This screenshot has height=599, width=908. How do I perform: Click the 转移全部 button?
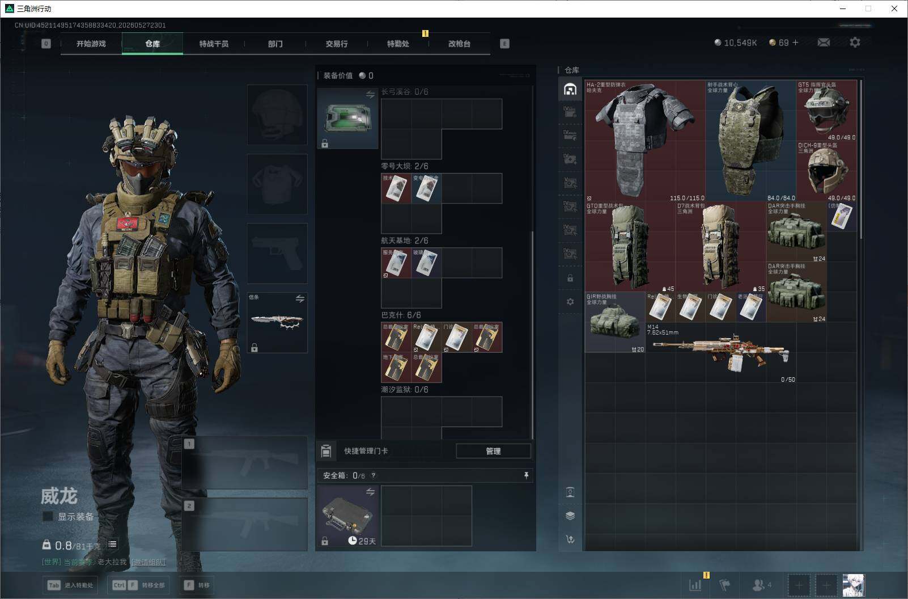click(x=139, y=585)
